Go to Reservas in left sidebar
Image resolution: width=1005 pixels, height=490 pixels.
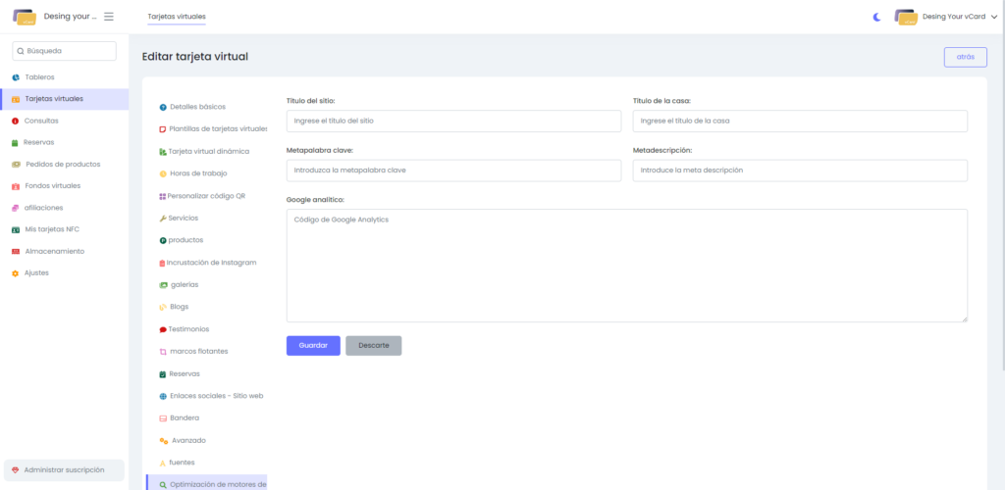click(39, 142)
